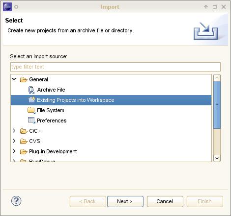Click the Archive File import icon
The width and height of the screenshot is (231, 216).
31,90
